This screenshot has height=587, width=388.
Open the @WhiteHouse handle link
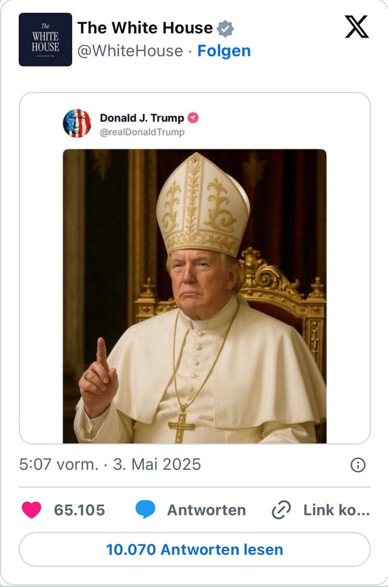(130, 51)
